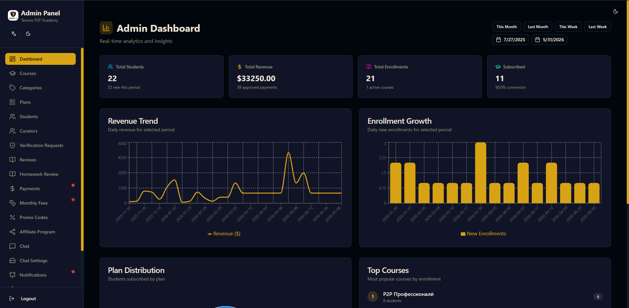The width and height of the screenshot is (629, 308).
Task: Select the Dashboard menu item
Action: (x=40, y=59)
